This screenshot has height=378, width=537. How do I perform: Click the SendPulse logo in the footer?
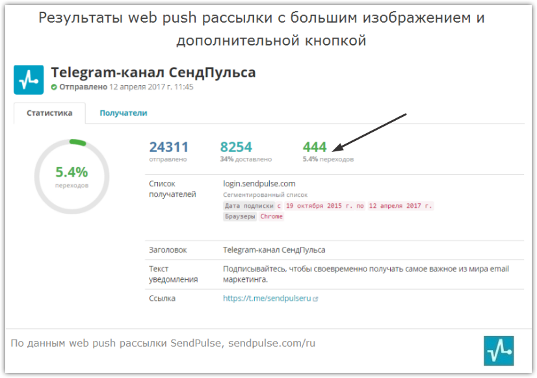click(x=499, y=351)
